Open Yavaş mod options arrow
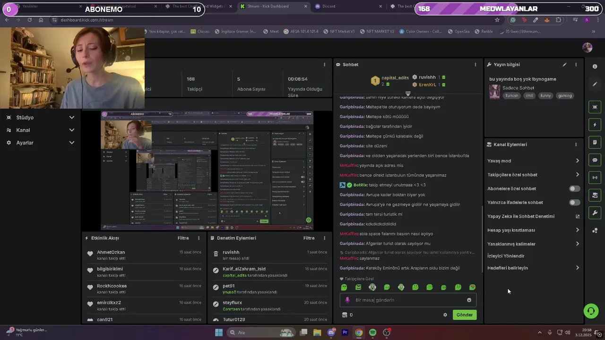Screen dimensions: 605x340 pos(577,161)
